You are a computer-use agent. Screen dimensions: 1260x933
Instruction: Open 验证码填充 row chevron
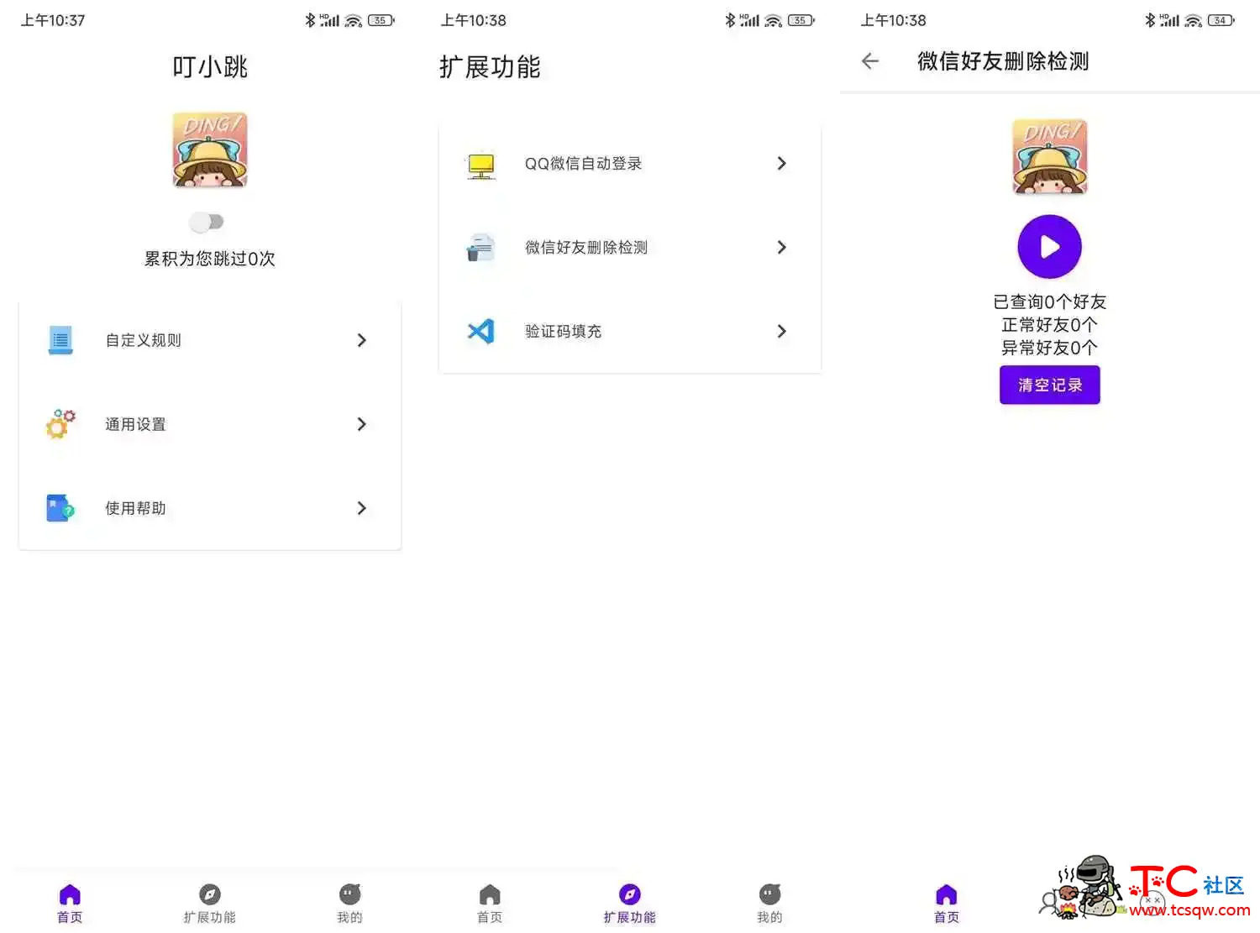[782, 331]
